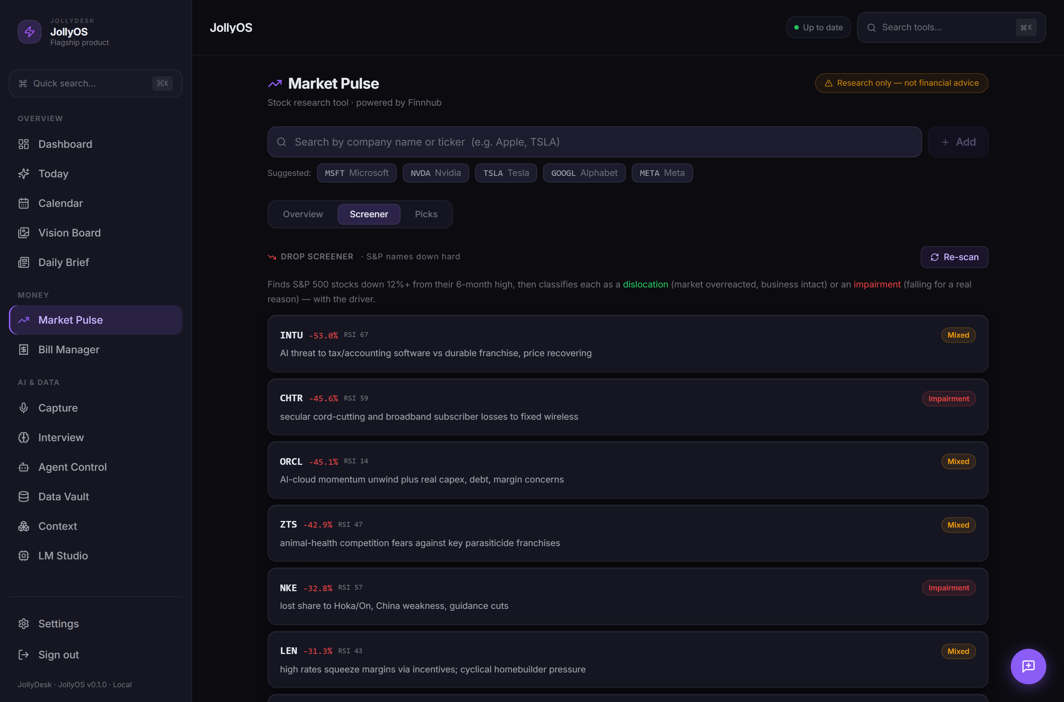Image resolution: width=1064 pixels, height=702 pixels.
Task: Open Bill Manager in sidebar
Action: click(x=96, y=350)
